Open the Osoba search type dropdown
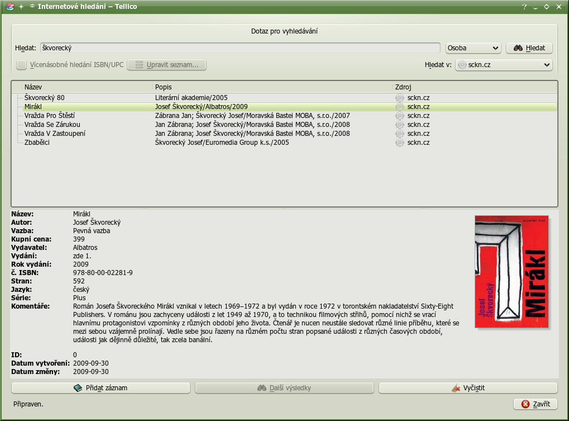The height and width of the screenshot is (421, 569). pos(473,48)
